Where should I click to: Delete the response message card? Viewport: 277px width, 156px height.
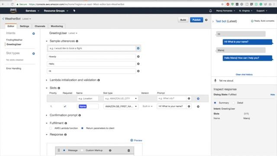(x=129, y=150)
